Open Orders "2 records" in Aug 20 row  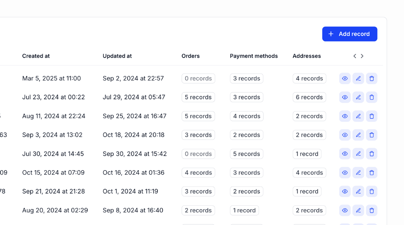coord(198,210)
